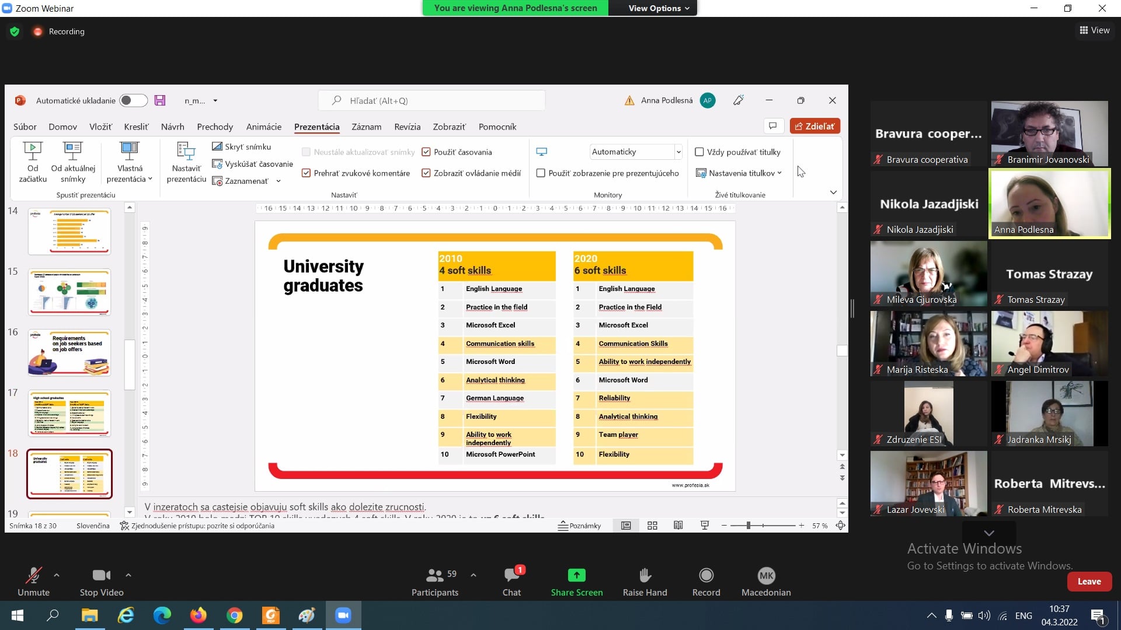Image resolution: width=1121 pixels, height=630 pixels.
Task: Open the View Options dropdown
Action: pos(659,8)
